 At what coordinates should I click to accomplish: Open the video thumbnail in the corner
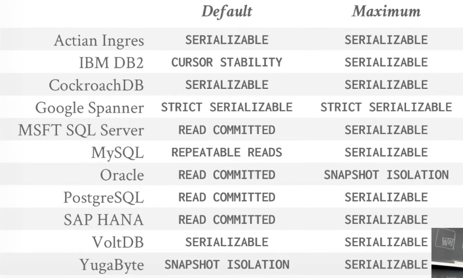pos(447,252)
